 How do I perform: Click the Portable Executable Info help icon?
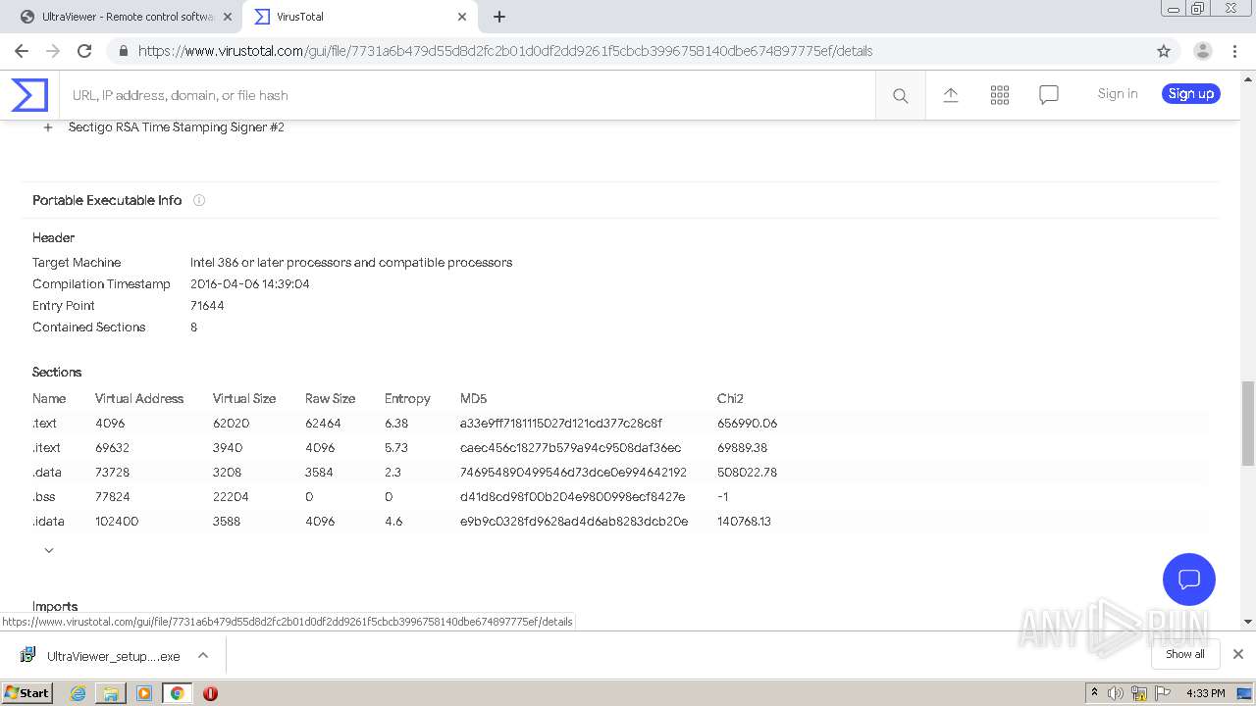pos(199,200)
